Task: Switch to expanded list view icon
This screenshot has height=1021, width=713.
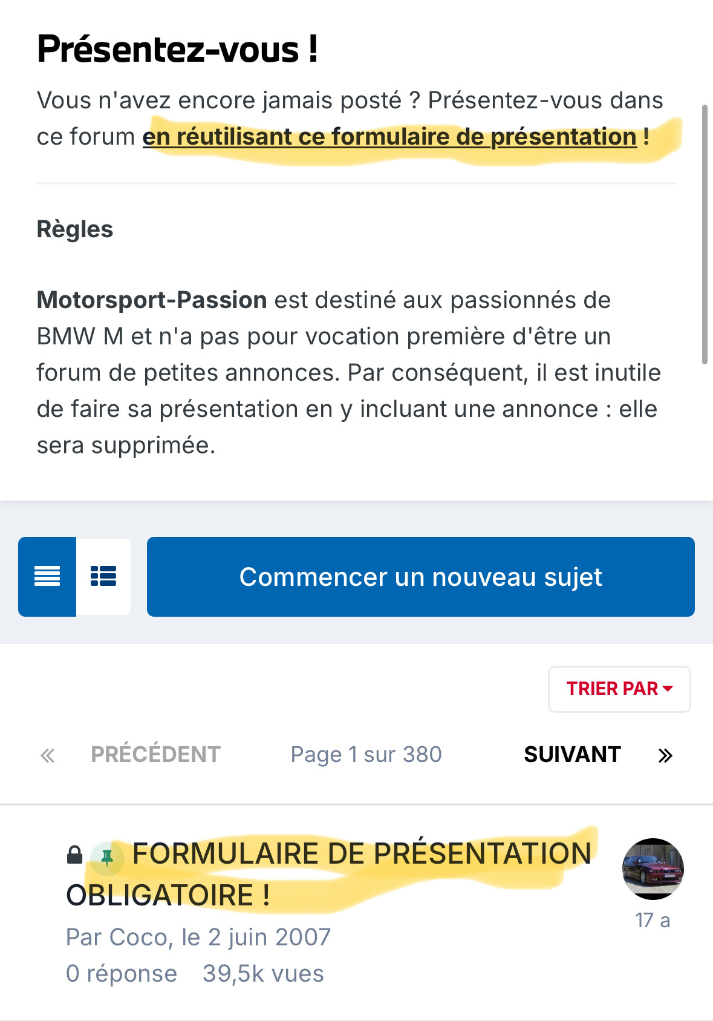Action: click(x=103, y=576)
